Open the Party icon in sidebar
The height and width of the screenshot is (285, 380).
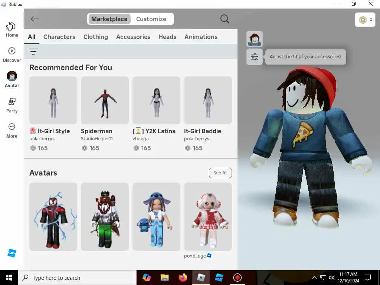pyautogui.click(x=12, y=102)
